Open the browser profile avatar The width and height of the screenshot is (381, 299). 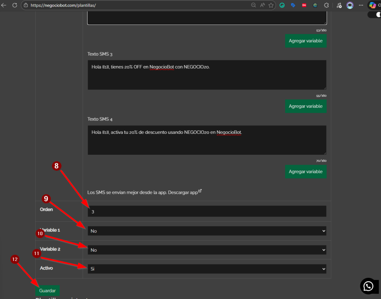[350, 5]
